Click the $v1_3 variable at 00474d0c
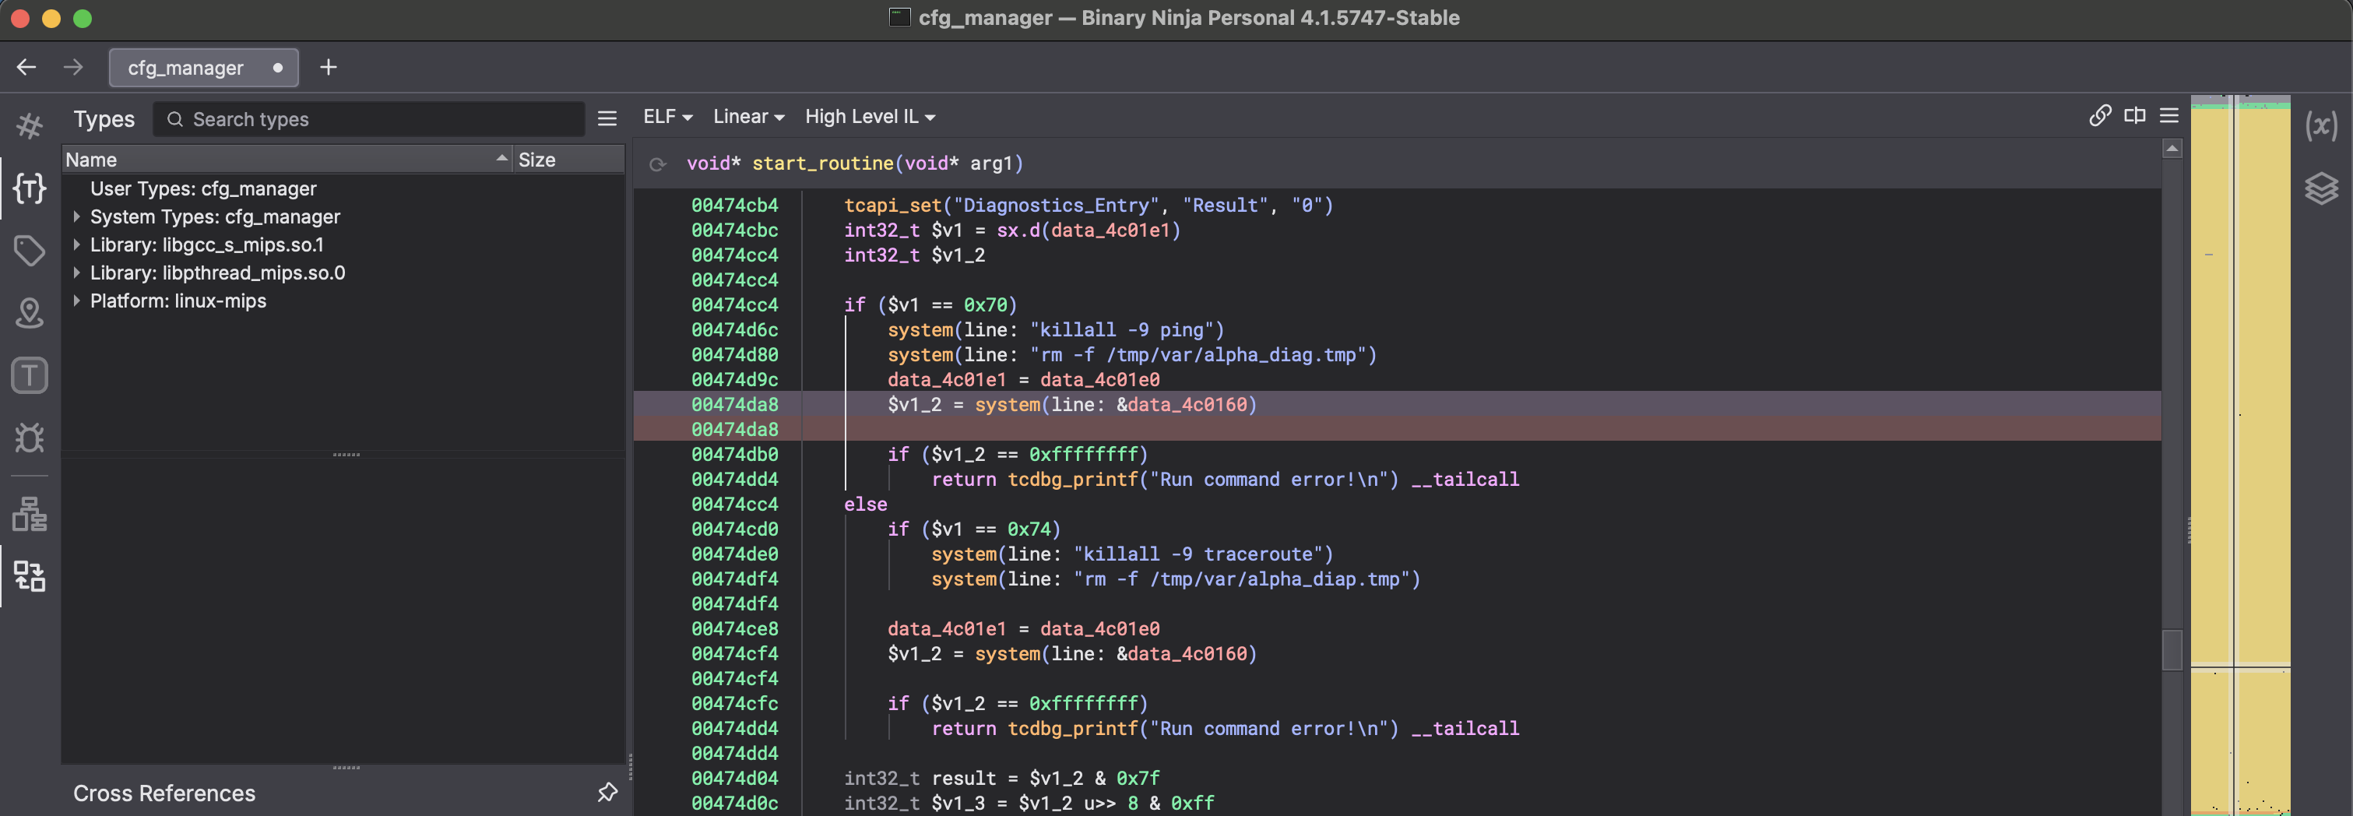The height and width of the screenshot is (816, 2353). (x=958, y=804)
